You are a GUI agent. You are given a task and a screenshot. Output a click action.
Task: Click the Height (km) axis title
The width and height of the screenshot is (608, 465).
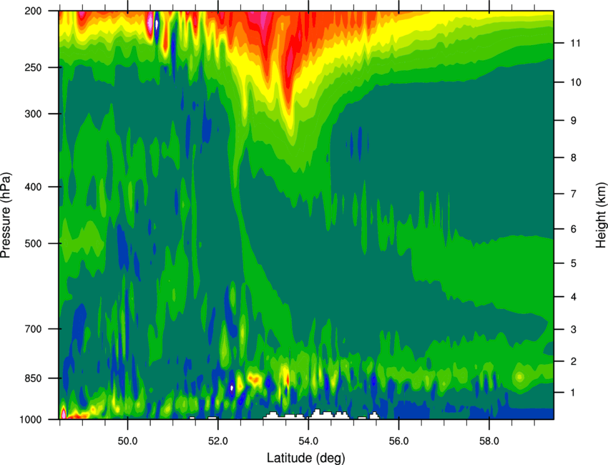coord(601,215)
